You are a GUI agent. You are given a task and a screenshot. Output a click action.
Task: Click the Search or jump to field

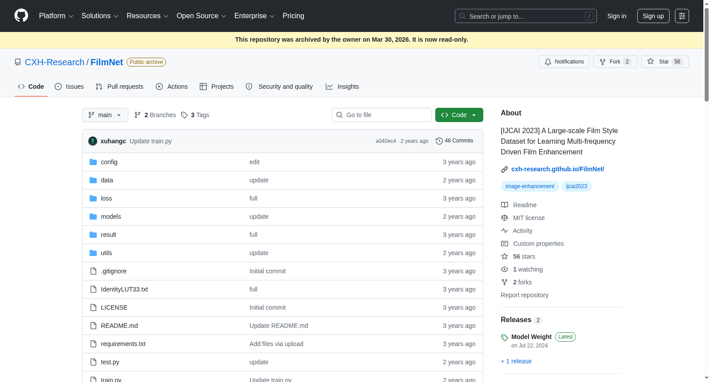526,16
